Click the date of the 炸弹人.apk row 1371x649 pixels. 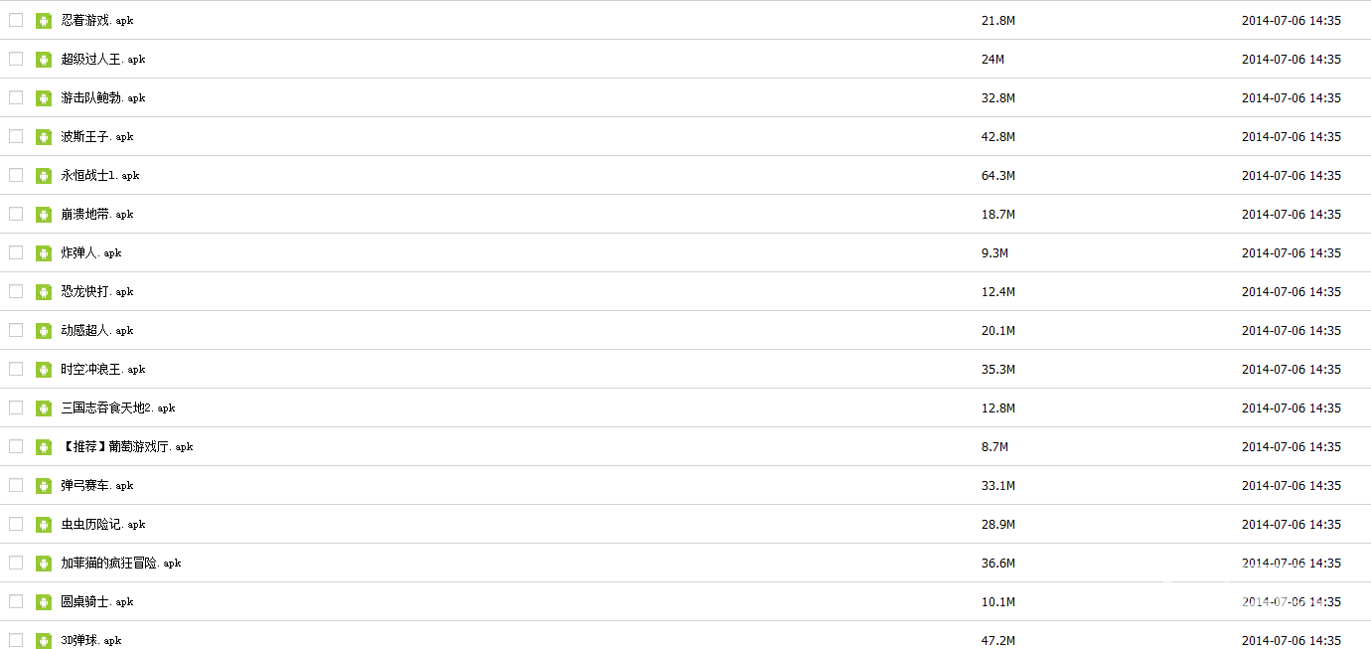coord(1292,253)
